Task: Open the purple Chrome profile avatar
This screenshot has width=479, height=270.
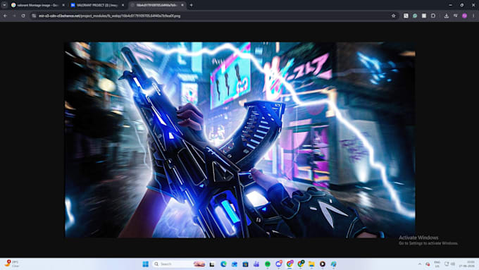Action: pyautogui.click(x=464, y=16)
